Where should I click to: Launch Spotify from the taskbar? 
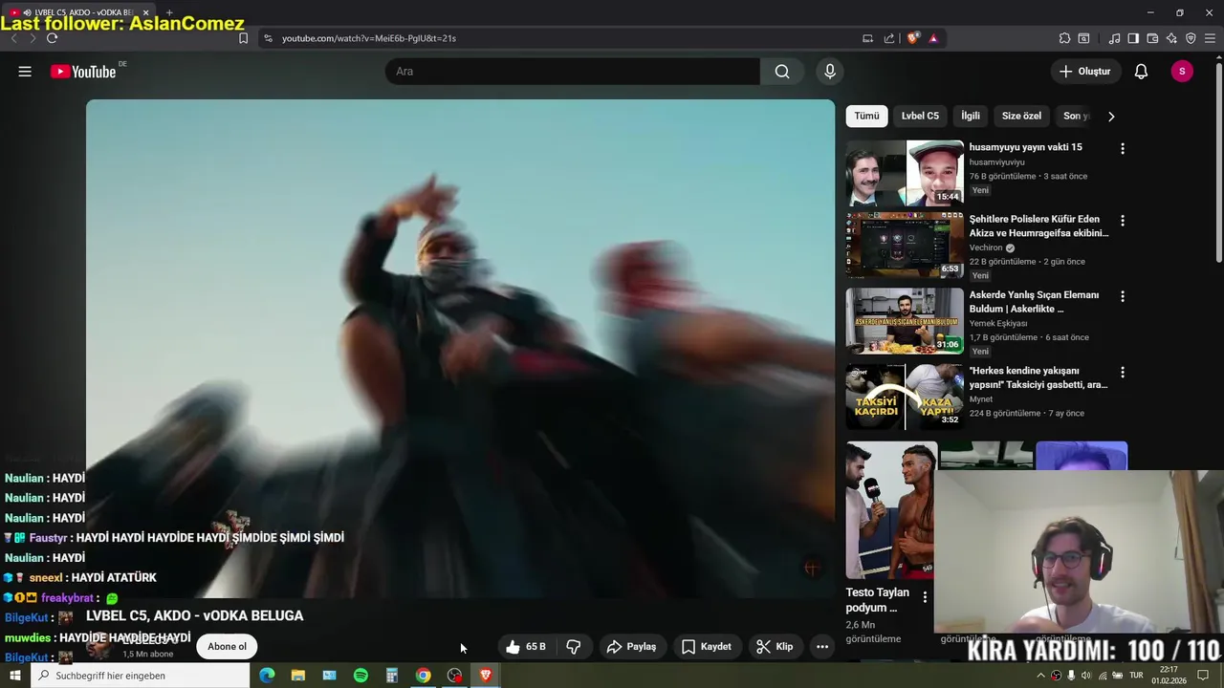361,676
